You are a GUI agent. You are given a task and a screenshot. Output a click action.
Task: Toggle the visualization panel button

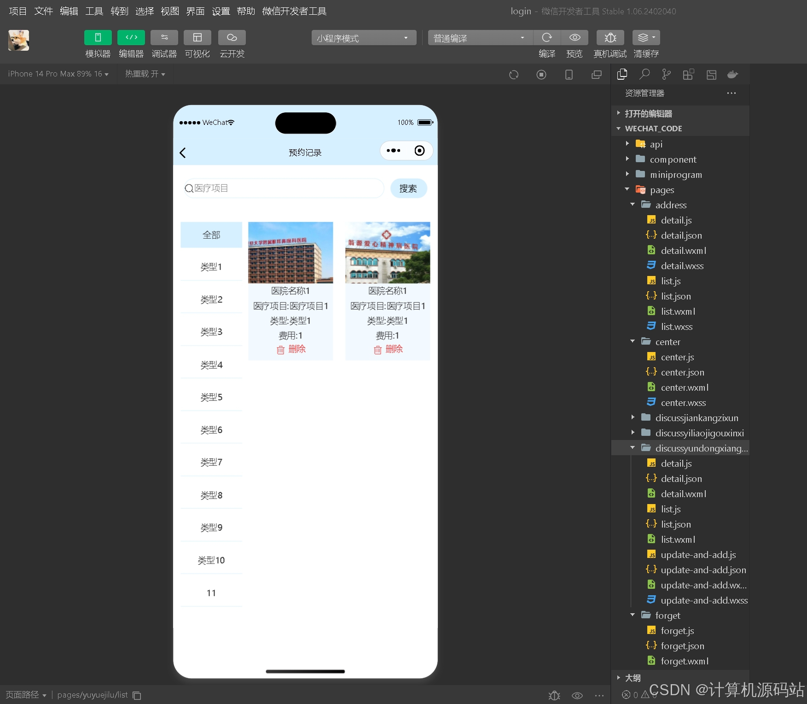(197, 38)
